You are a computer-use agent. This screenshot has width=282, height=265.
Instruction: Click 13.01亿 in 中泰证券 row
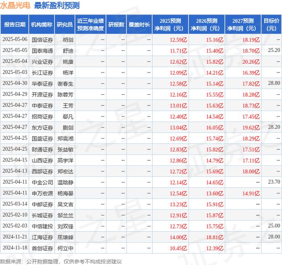(178, 106)
